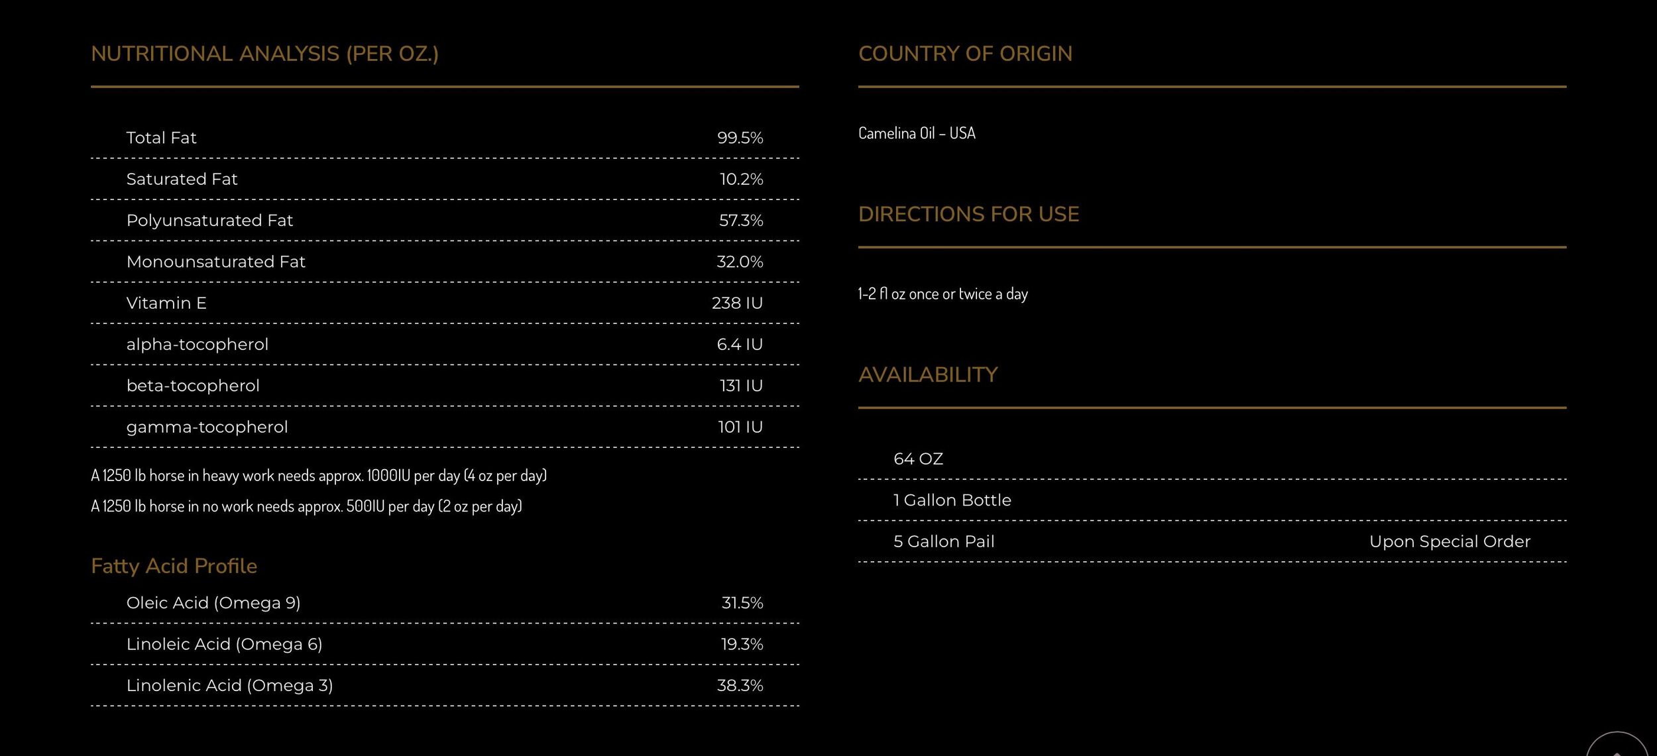
Task: Click the Linolenic Acid (Omega 3) label
Action: pyautogui.click(x=229, y=686)
